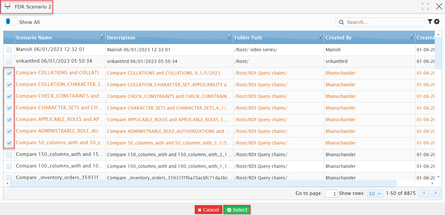Click the 1-50 of 8875 pager text
The image size is (445, 215).
[401, 193]
